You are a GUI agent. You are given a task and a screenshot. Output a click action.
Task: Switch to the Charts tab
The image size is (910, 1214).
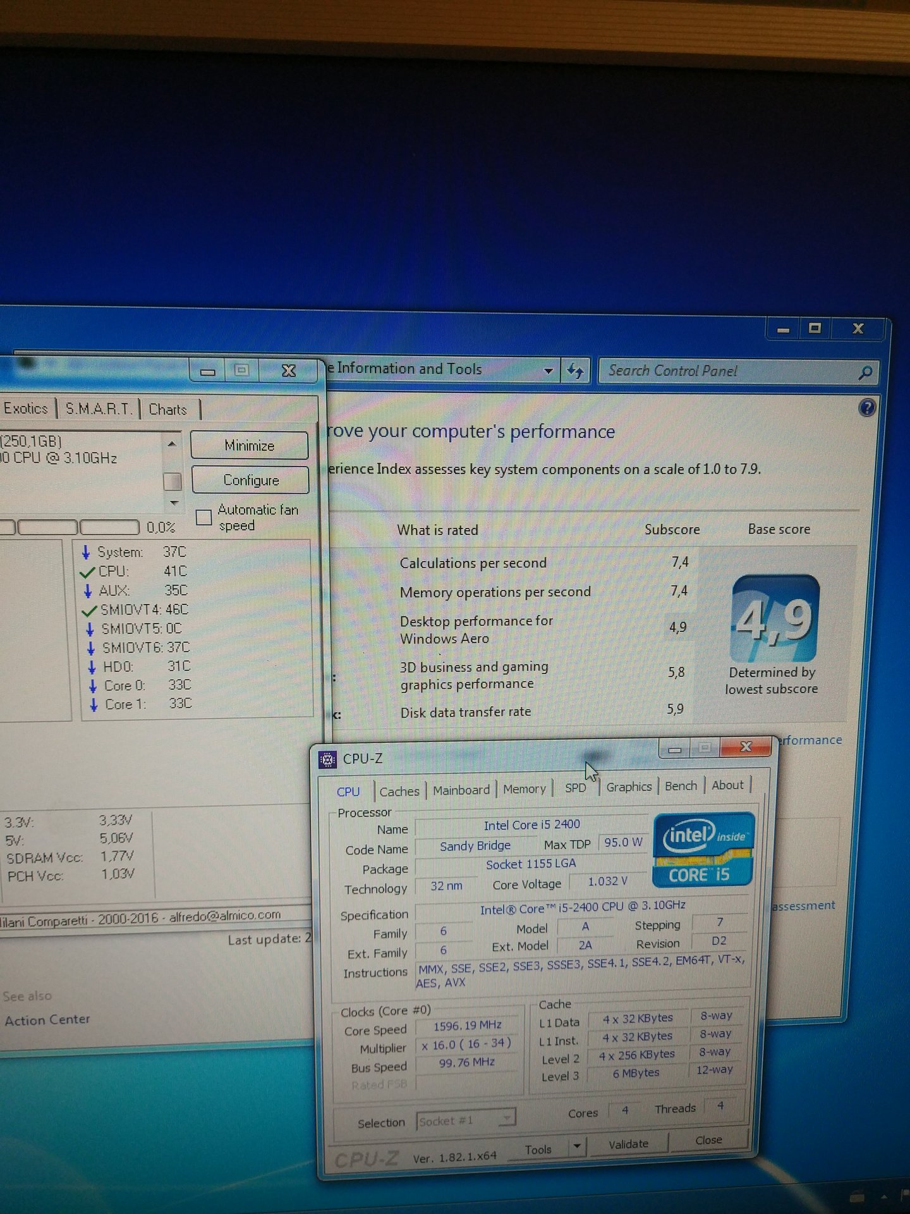(x=168, y=410)
